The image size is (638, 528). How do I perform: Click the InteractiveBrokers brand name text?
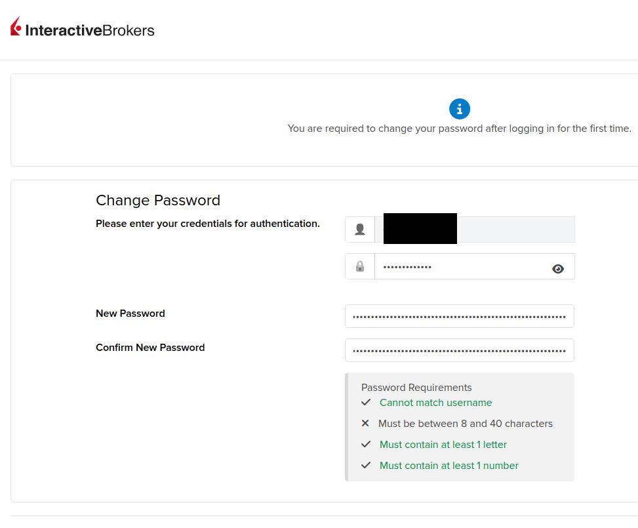(90, 30)
